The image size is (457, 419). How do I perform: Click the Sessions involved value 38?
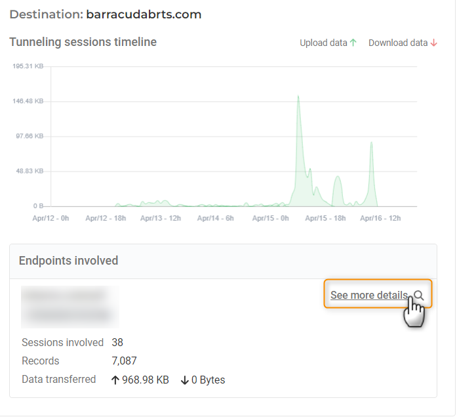(117, 342)
